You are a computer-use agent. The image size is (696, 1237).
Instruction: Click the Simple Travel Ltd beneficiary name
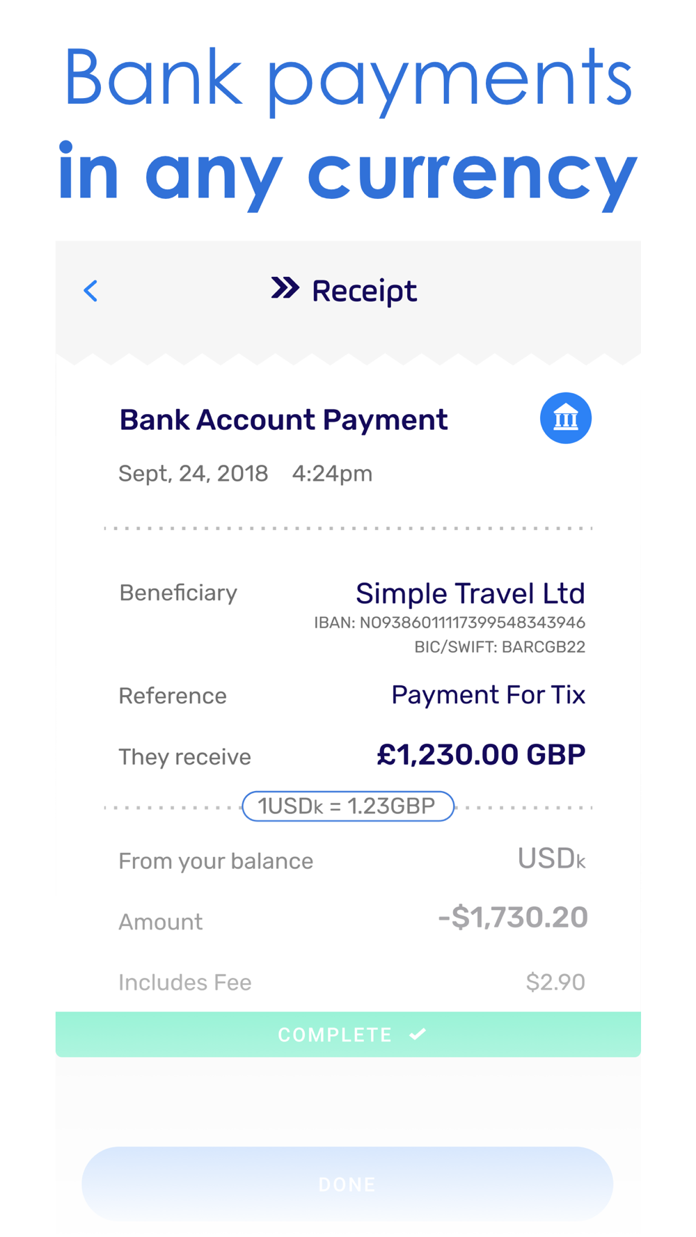(x=470, y=593)
